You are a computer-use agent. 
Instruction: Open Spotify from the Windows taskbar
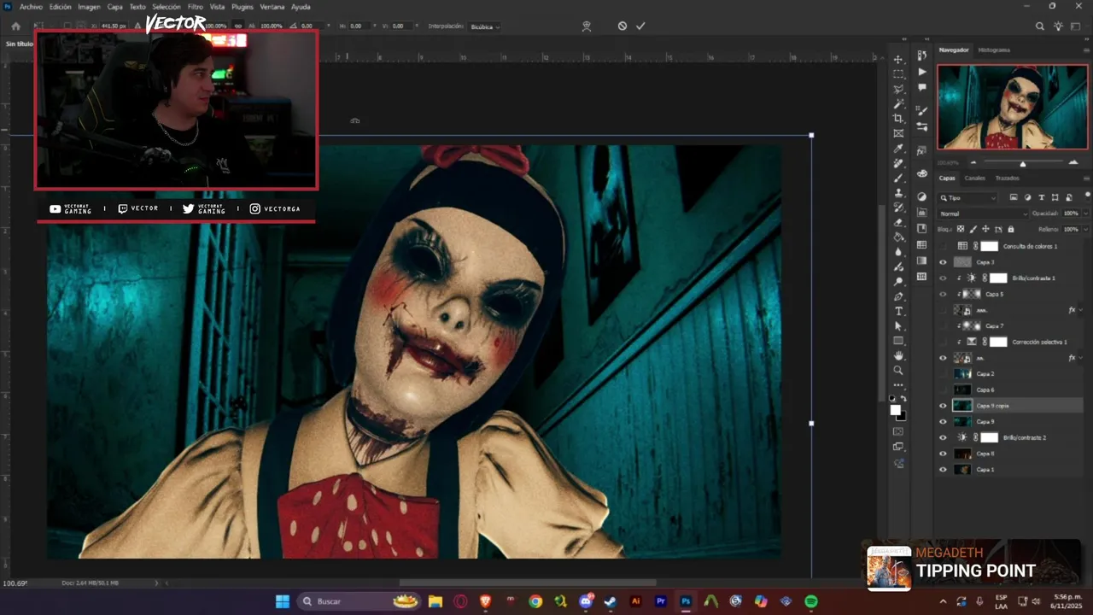[x=811, y=601]
